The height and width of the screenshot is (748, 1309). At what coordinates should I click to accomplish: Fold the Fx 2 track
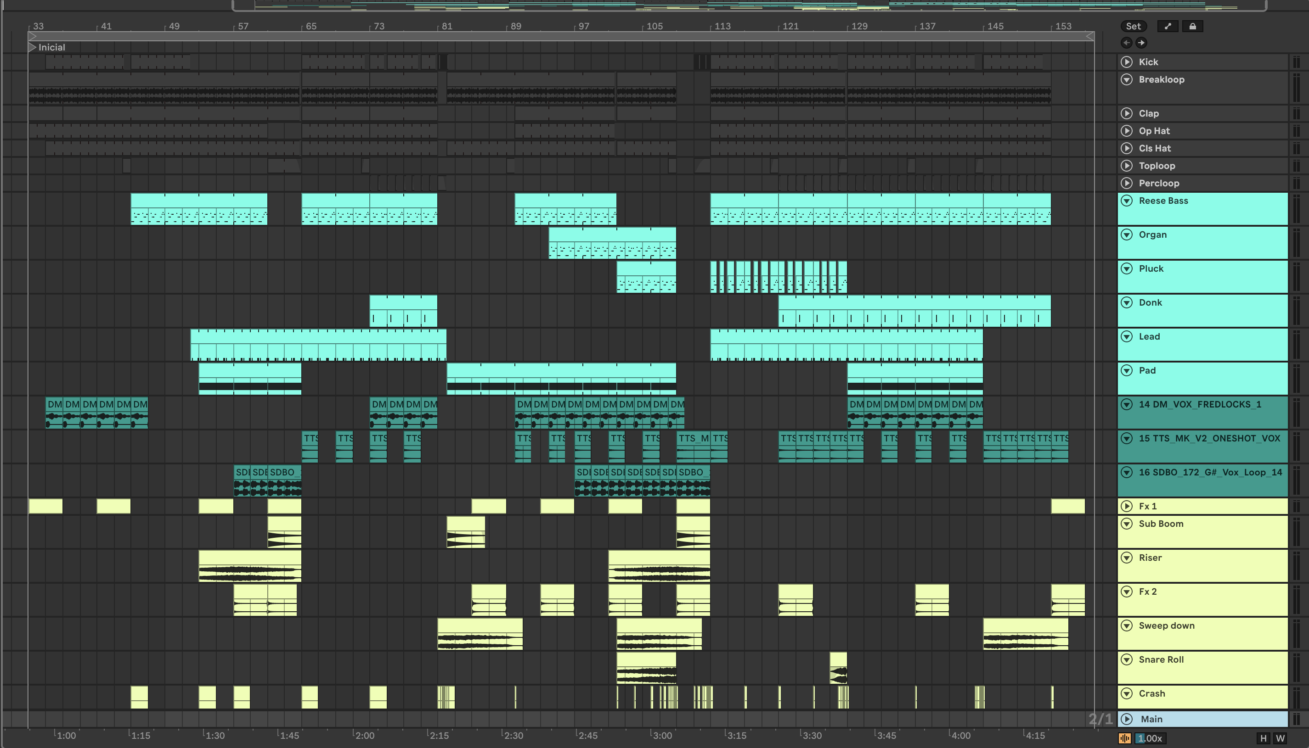pos(1127,592)
